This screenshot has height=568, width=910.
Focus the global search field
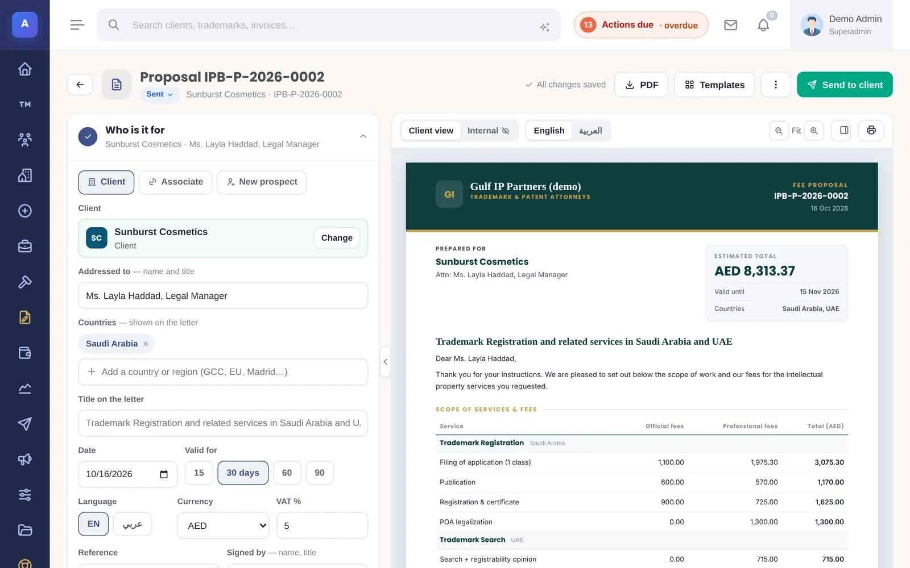(x=329, y=25)
